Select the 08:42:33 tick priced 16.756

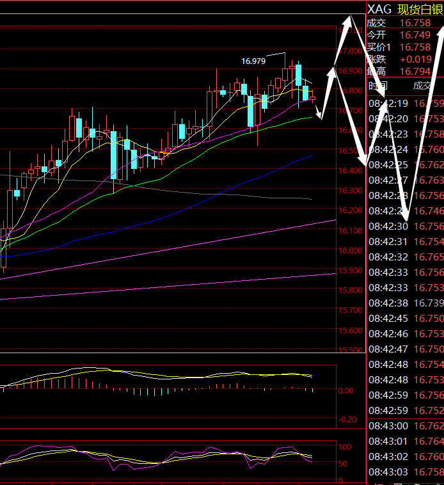(x=406, y=272)
